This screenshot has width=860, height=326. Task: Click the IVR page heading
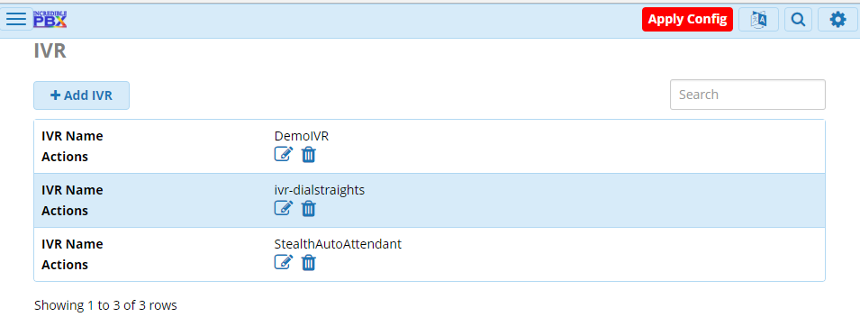point(50,50)
